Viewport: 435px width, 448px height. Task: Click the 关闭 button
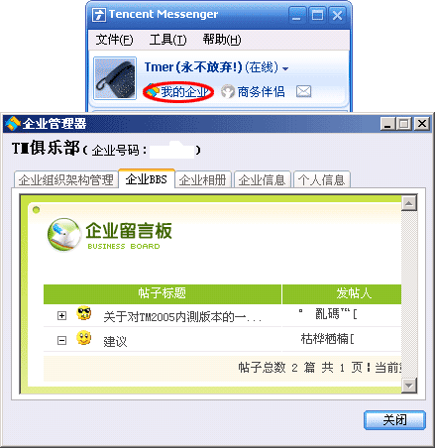(x=394, y=420)
